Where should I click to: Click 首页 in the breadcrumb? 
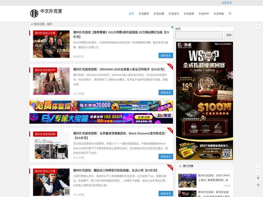[49, 24]
